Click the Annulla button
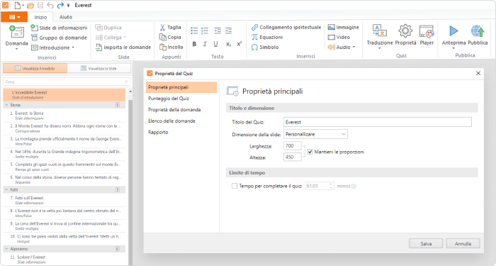496x266 pixels. 463,243
